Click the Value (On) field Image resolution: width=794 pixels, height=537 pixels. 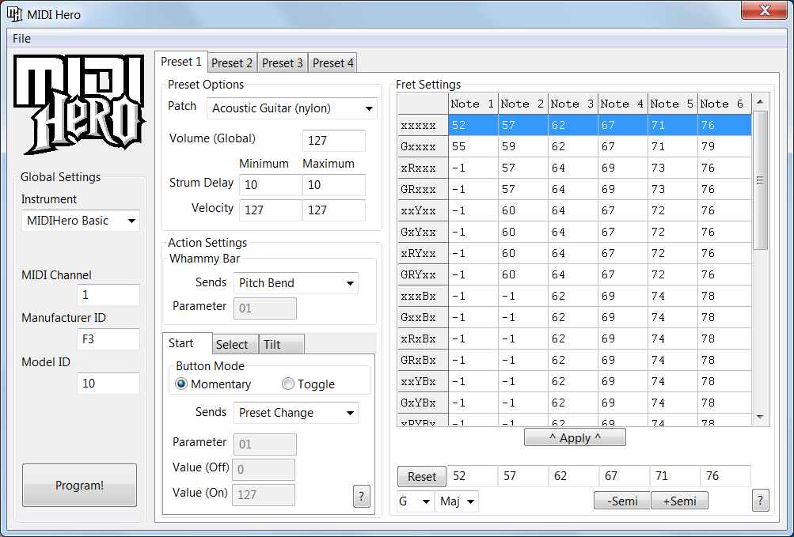264,494
